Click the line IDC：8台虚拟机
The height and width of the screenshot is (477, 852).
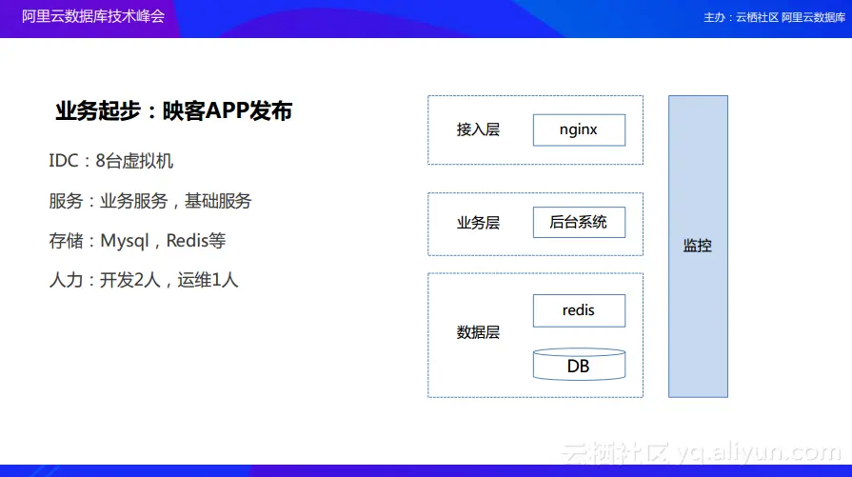(x=110, y=161)
